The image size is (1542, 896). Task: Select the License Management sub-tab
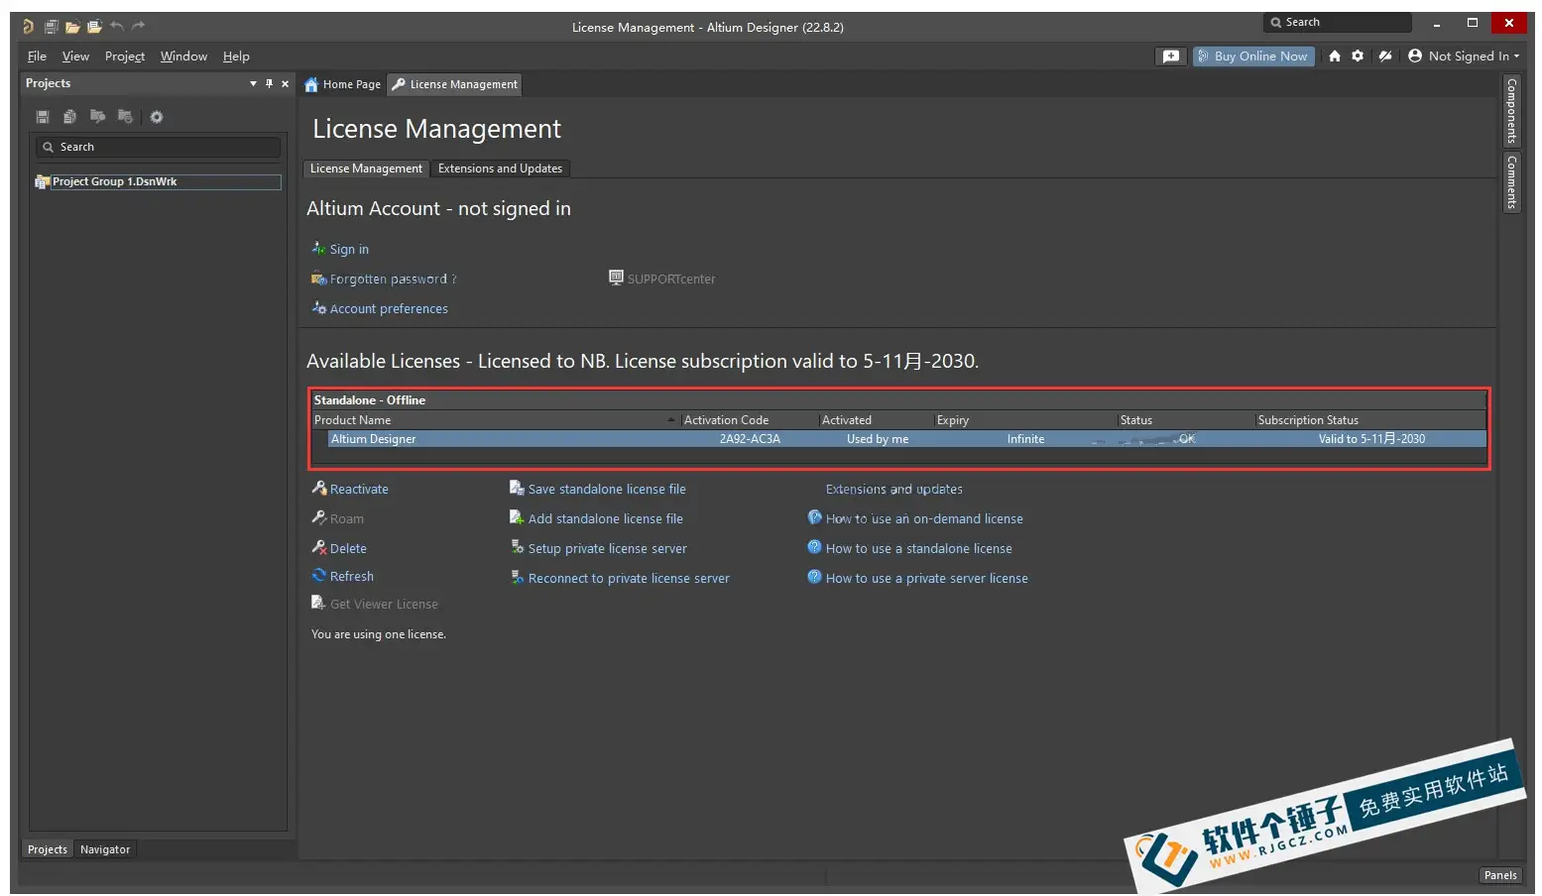coord(366,168)
